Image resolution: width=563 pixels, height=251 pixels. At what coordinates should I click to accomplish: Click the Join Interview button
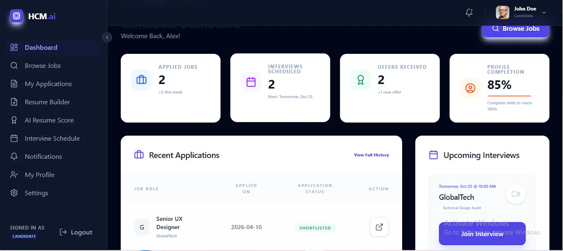pos(482,234)
